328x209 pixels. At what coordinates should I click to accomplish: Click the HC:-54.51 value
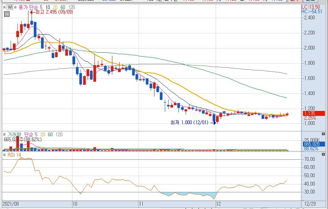coord(312,11)
